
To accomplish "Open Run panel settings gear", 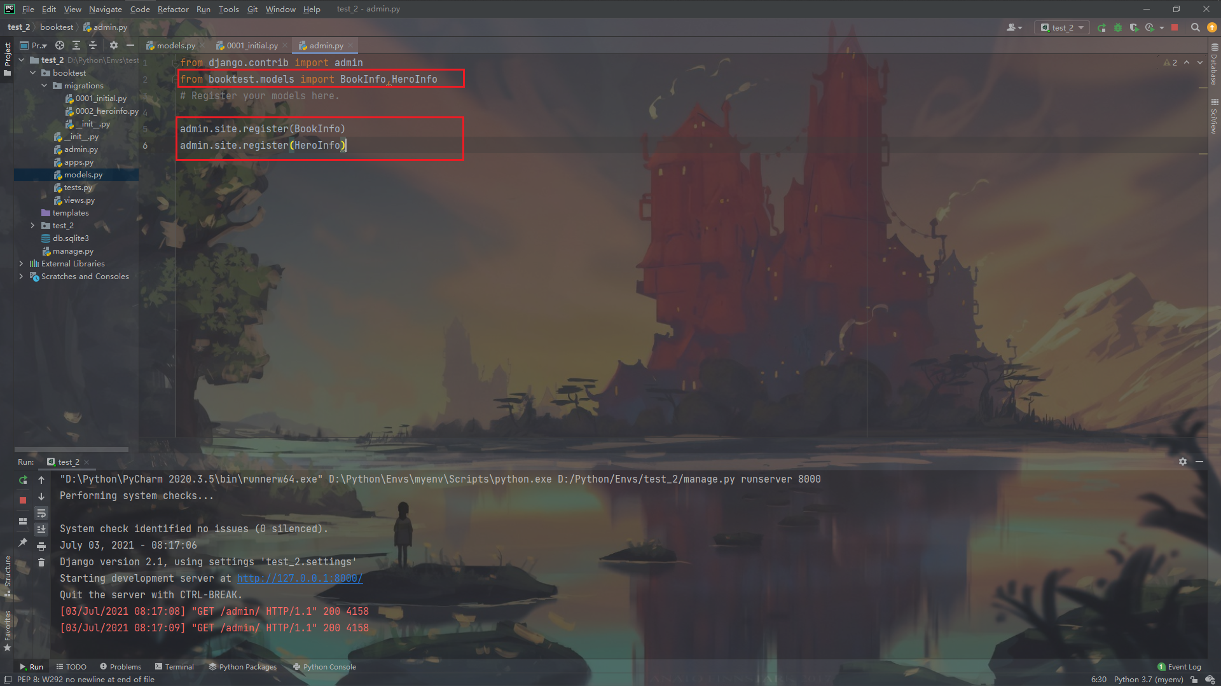I will pos(1183,462).
